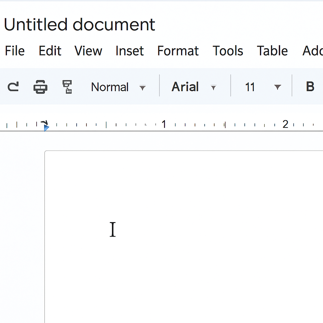Open the Edit menu
Viewport: 323px width, 323px height.
pyautogui.click(x=50, y=51)
